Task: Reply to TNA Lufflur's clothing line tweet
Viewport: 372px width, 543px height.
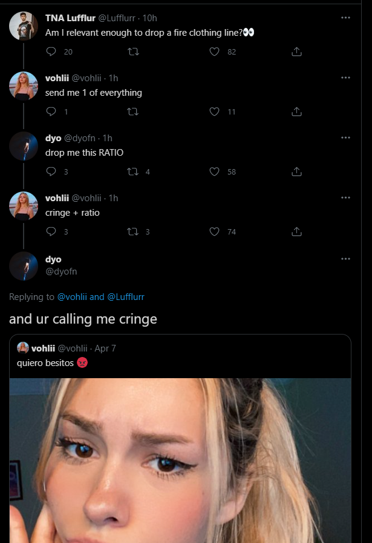Action: pyautogui.click(x=51, y=52)
